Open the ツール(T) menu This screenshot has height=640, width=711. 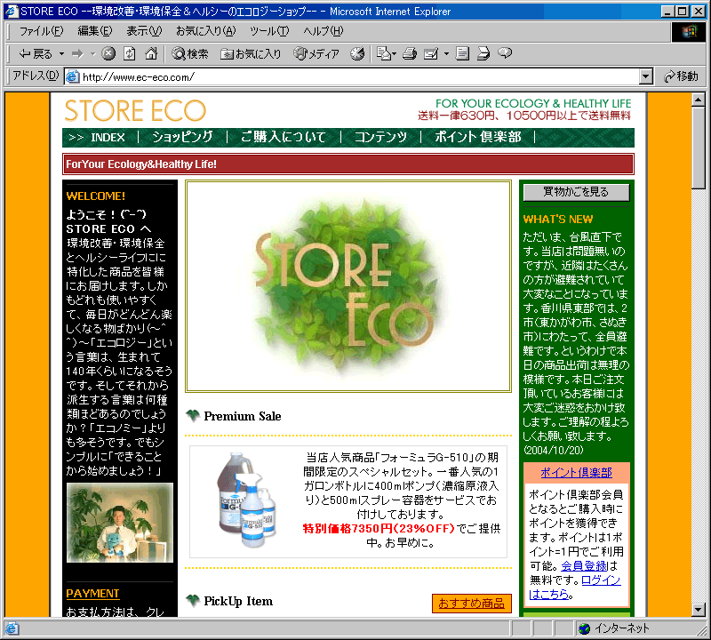[269, 31]
